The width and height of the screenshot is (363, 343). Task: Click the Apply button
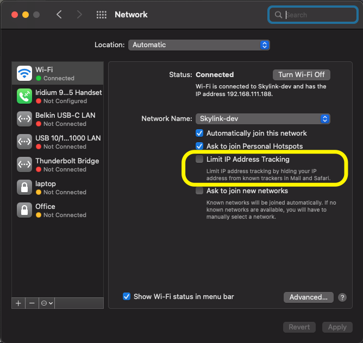337,327
